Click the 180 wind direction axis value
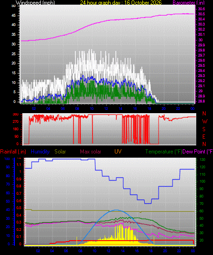 (16, 129)
